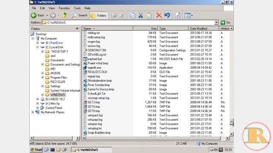Go back with the Back arrow icon
The image size is (273, 153).
[34, 15]
